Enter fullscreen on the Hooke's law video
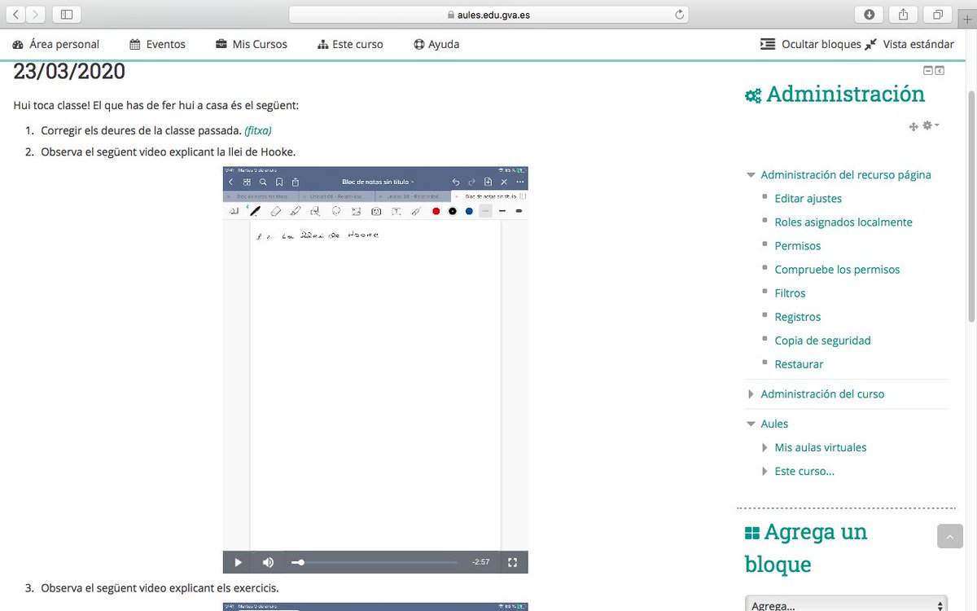 [512, 562]
